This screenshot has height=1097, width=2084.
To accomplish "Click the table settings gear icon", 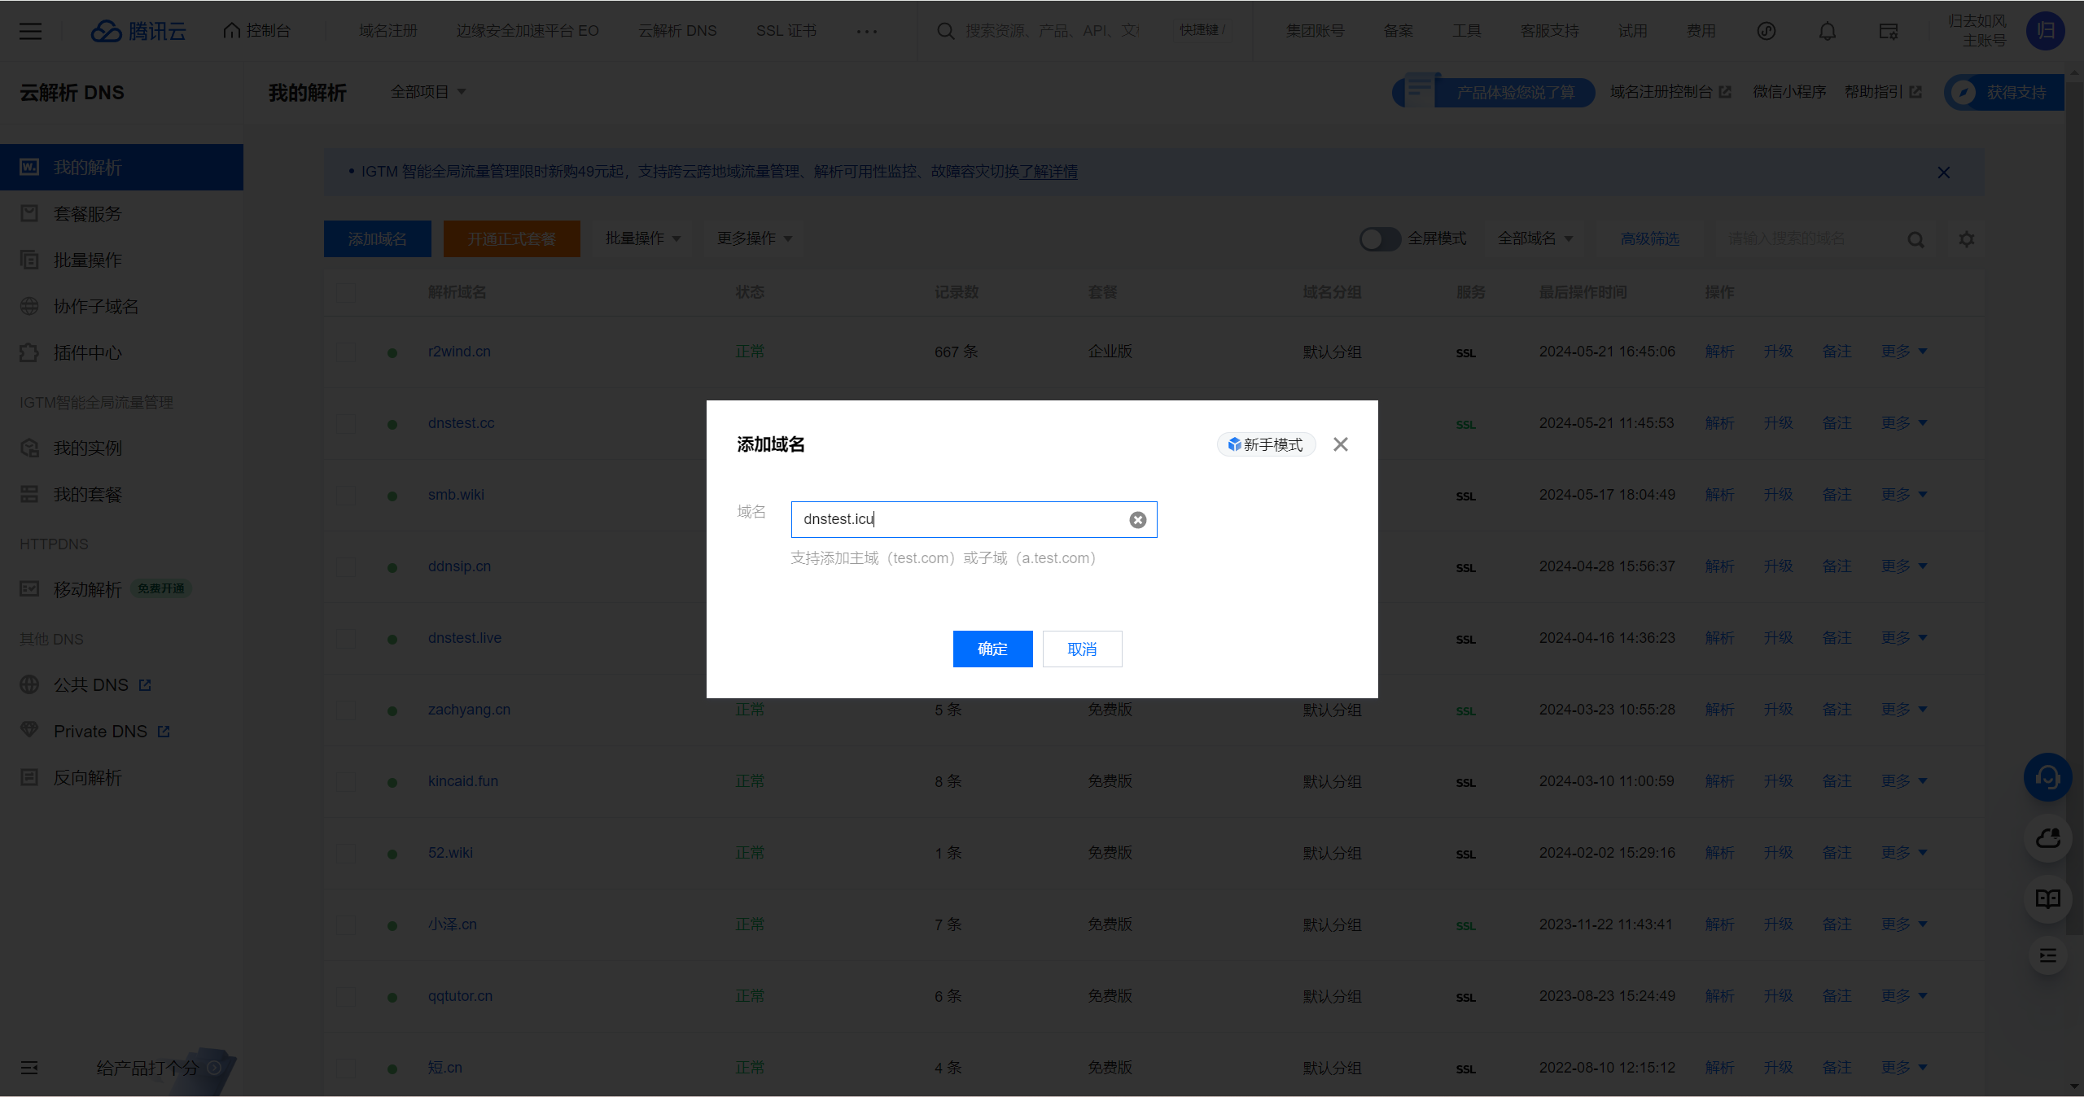I will click(1967, 239).
